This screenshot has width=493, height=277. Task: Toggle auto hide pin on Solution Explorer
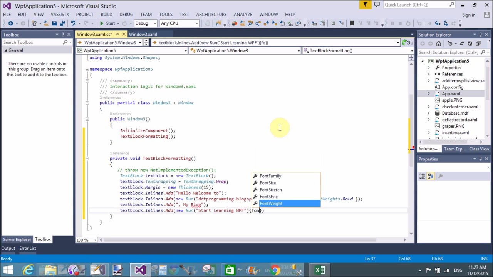pyautogui.click(x=480, y=35)
